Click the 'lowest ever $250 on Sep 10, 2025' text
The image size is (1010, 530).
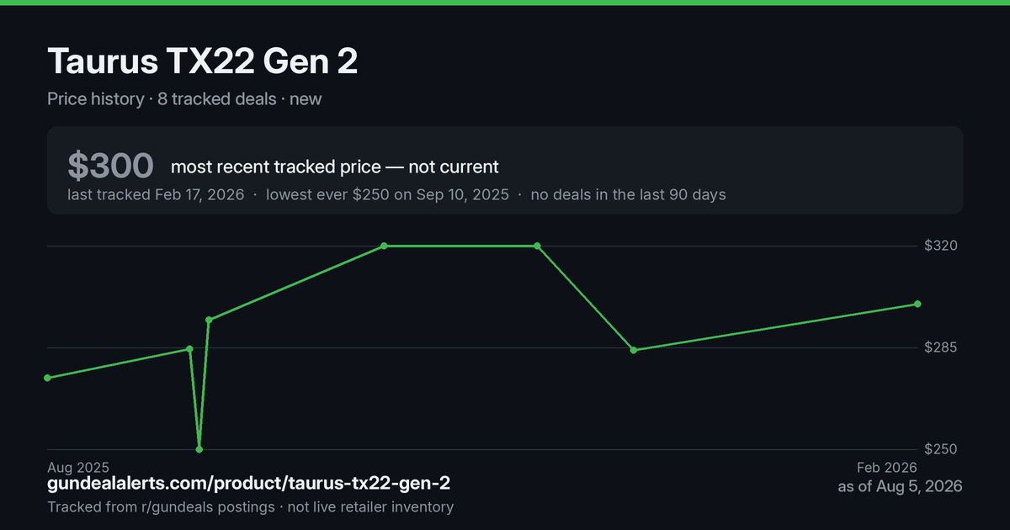[387, 194]
